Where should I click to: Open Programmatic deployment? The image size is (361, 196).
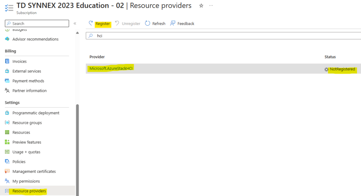36,113
